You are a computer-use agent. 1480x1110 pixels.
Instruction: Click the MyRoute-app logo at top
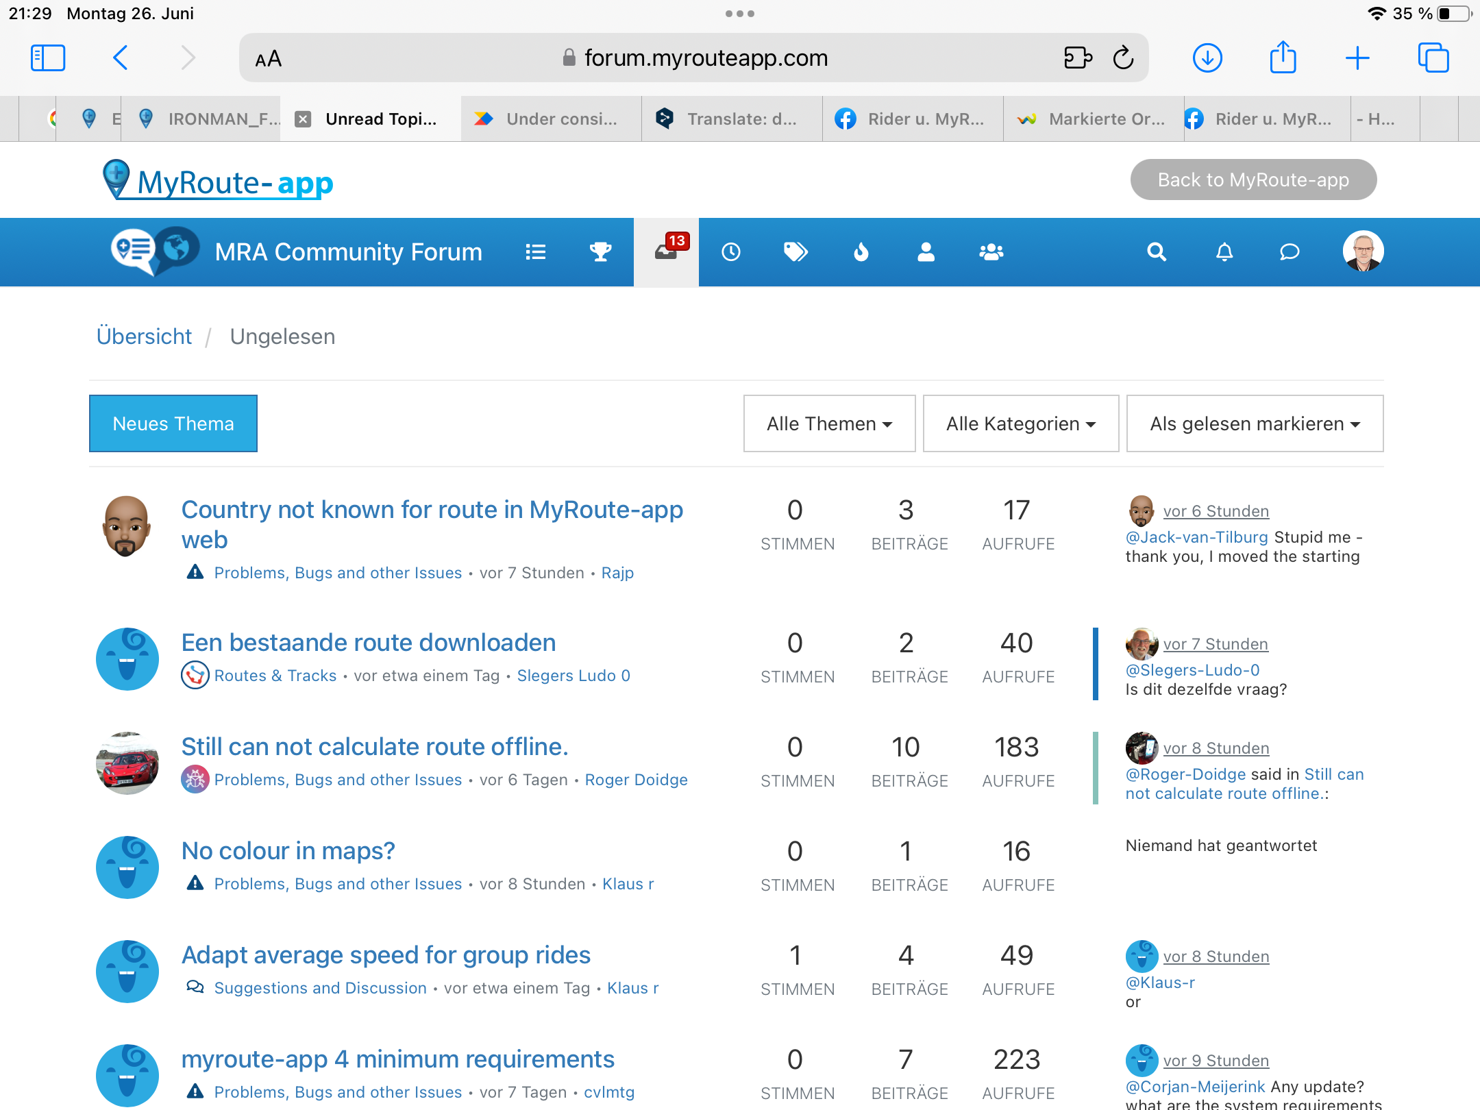point(217,180)
